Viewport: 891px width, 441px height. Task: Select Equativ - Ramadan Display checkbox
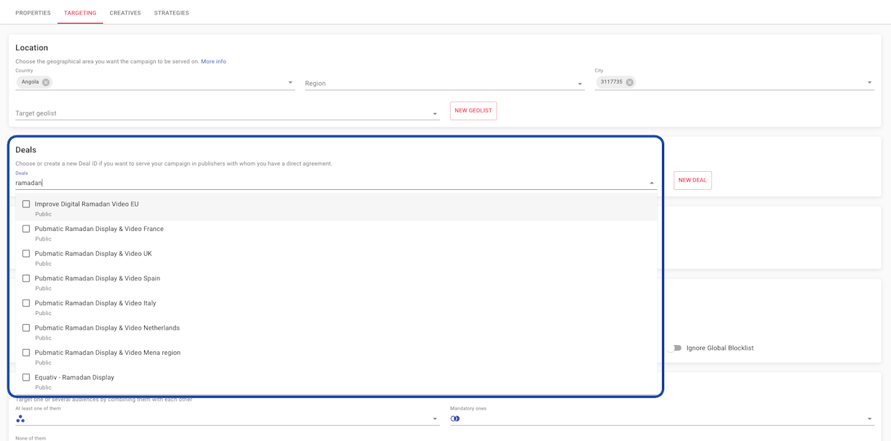26,378
